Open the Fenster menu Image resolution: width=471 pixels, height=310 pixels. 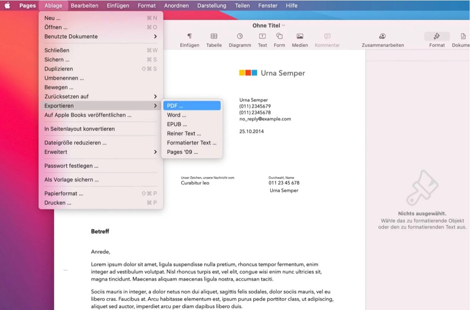pyautogui.click(x=268, y=6)
